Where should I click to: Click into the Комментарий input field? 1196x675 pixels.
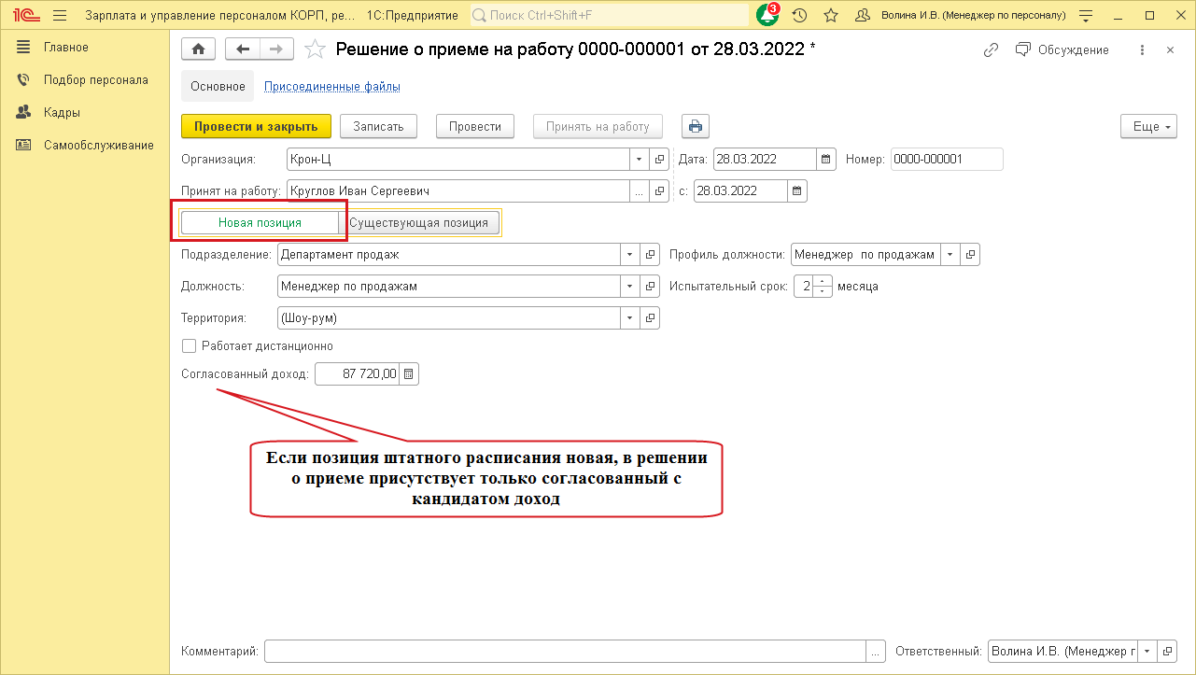pyautogui.click(x=565, y=652)
